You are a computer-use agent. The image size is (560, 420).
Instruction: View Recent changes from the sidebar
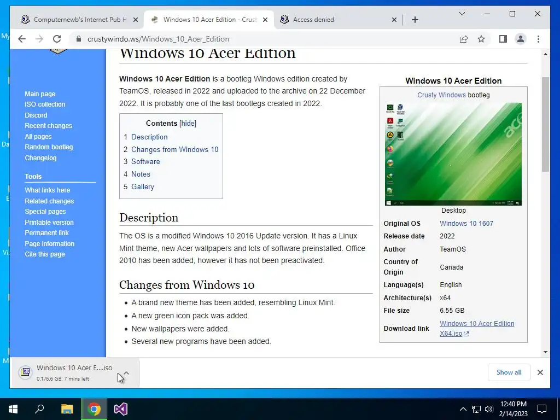coord(48,126)
